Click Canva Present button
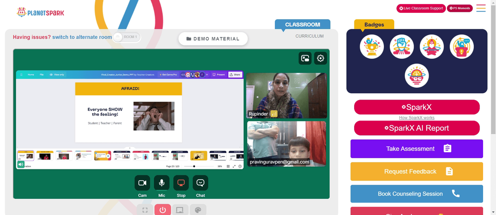 [219, 75]
